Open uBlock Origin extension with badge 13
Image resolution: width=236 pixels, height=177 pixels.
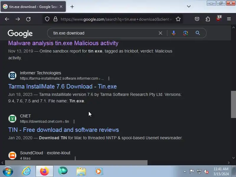click(219, 18)
